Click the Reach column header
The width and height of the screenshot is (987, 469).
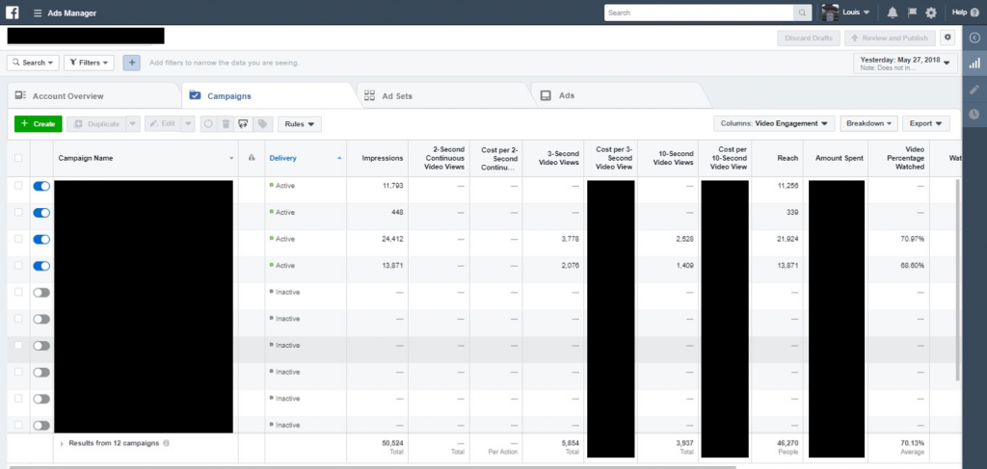(778, 159)
